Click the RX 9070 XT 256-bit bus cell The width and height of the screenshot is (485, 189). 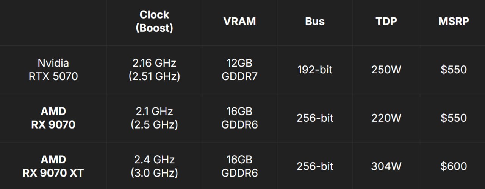point(315,166)
